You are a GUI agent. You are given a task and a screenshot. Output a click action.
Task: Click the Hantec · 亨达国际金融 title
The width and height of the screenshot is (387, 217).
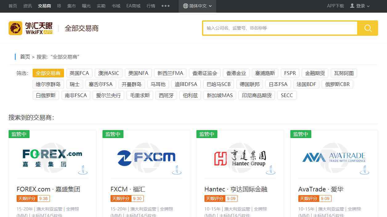[236, 189]
